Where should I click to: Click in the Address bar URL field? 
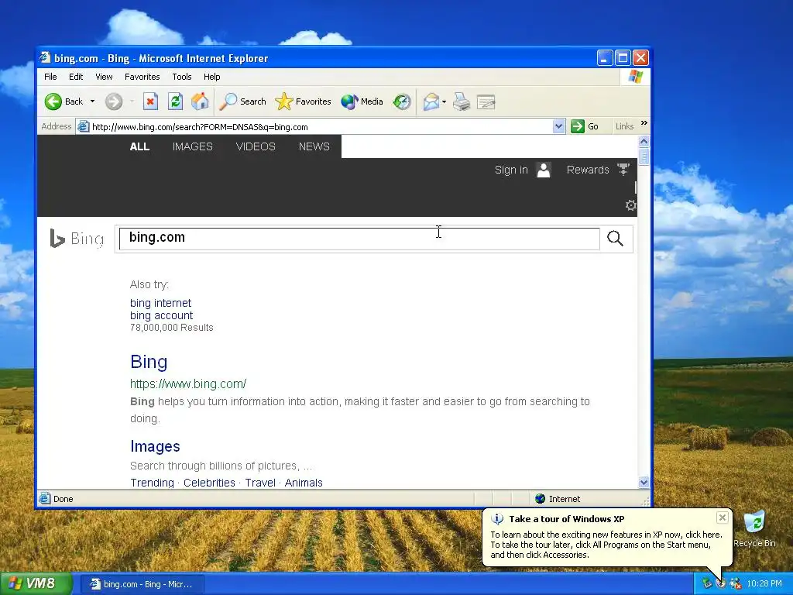tap(321, 127)
